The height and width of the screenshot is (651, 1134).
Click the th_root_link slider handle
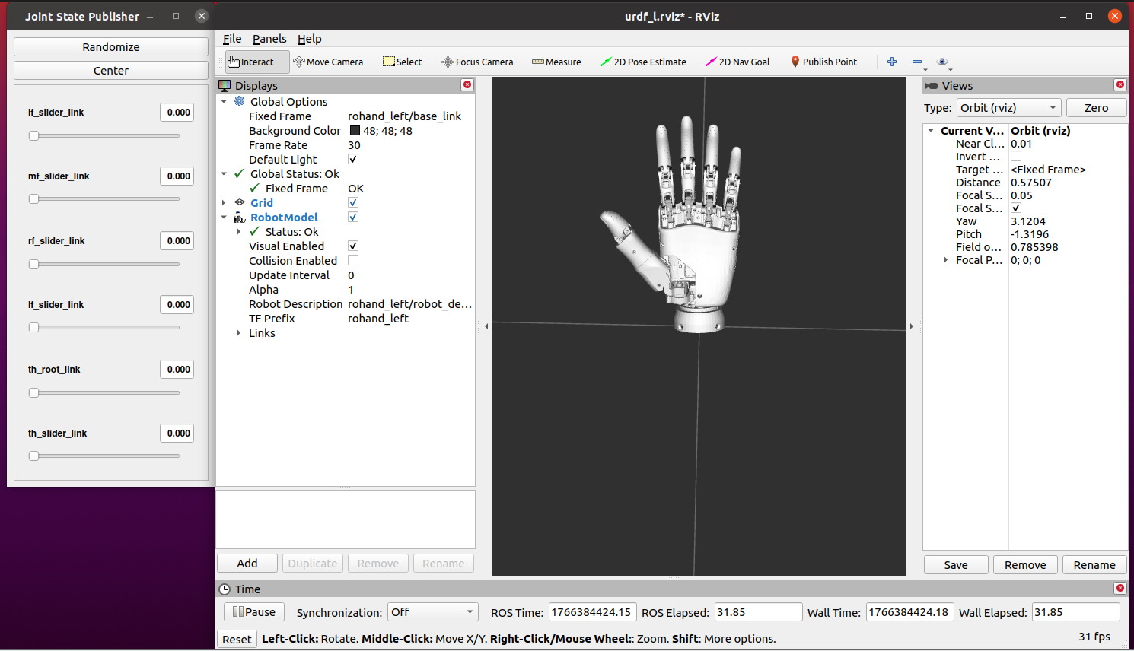(x=33, y=393)
